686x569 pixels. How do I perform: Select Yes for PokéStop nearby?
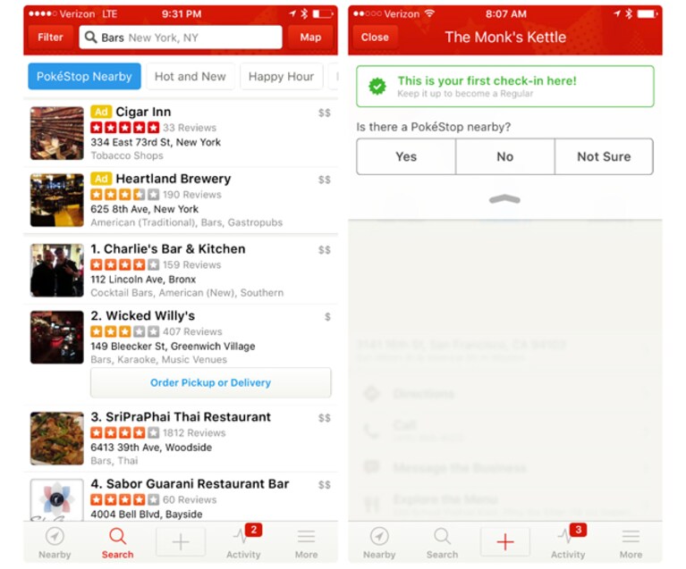pyautogui.click(x=406, y=156)
